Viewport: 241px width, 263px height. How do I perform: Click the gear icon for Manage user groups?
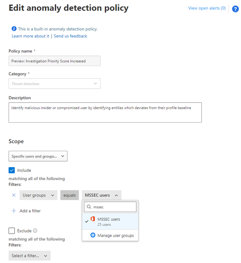(x=93, y=235)
